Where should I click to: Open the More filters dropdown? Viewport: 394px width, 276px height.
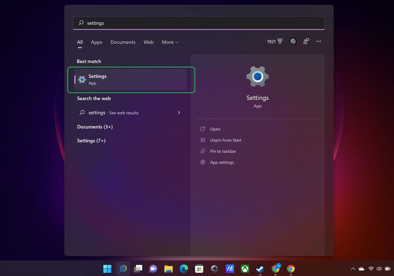pos(170,42)
